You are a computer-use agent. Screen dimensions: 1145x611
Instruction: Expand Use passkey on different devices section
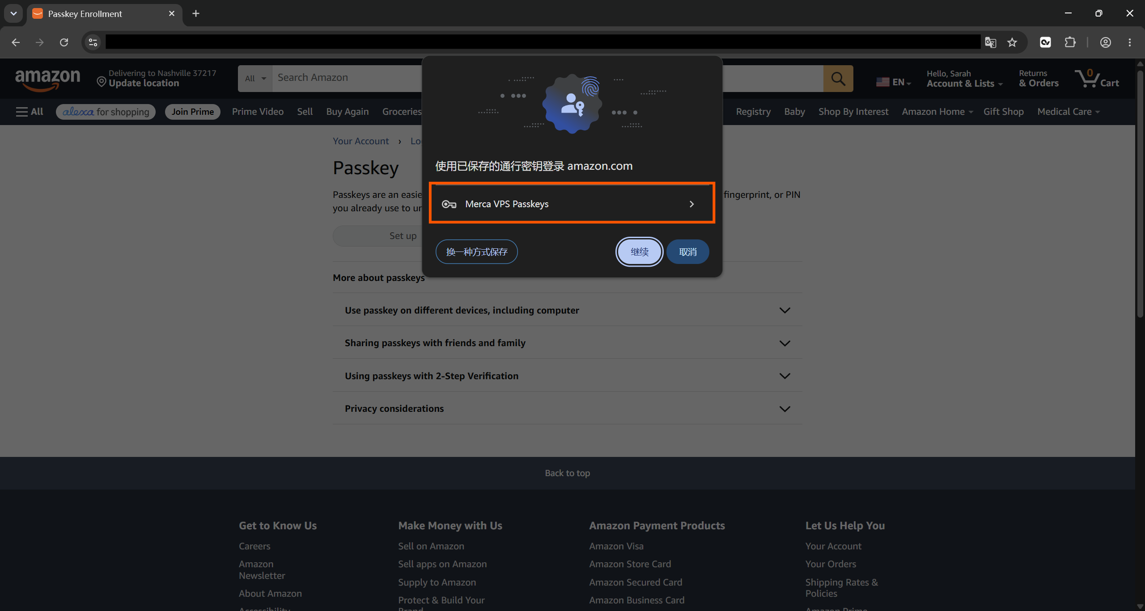(567, 310)
